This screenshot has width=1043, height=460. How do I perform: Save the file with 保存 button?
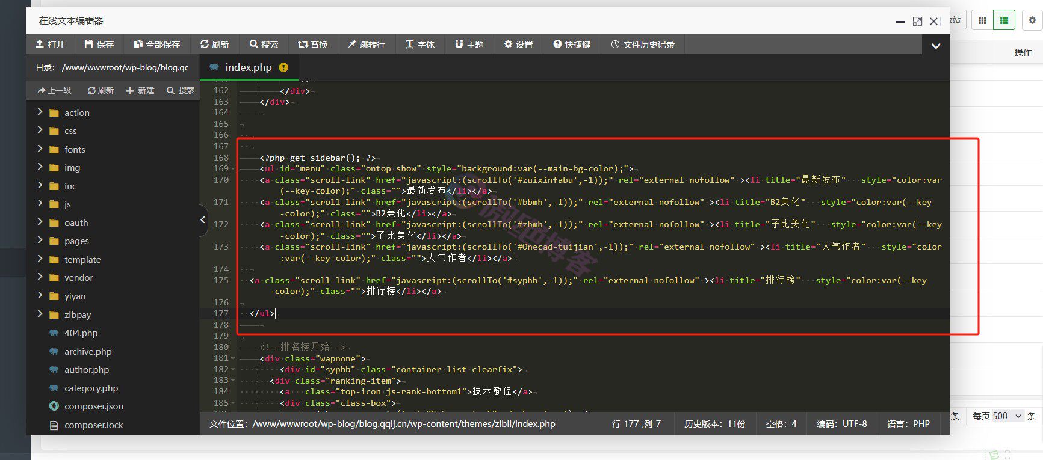coord(99,44)
